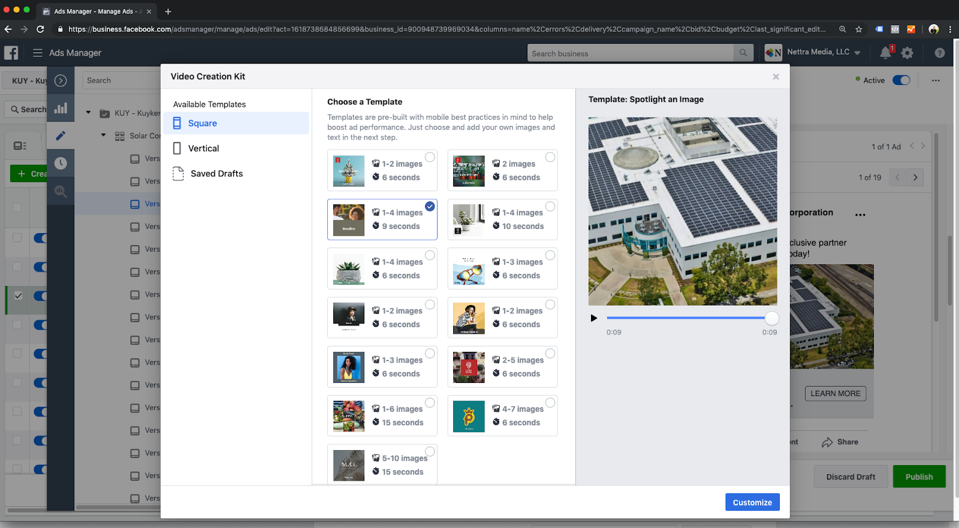Screen dimensions: 959x528
Task: Open the Ads Manager hamburger menu
Action: click(x=38, y=53)
